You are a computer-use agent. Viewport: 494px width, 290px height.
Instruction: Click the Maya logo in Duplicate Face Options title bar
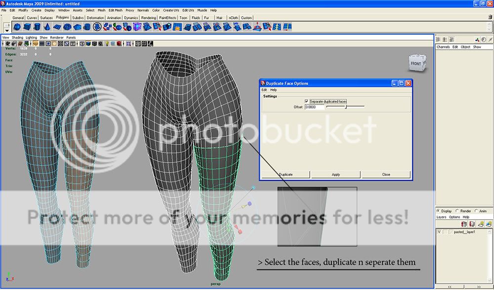tap(263, 83)
